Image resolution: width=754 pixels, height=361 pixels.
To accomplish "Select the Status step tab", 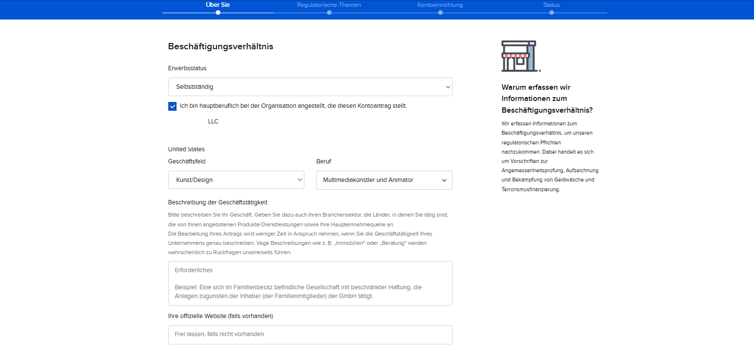I will tap(552, 5).
